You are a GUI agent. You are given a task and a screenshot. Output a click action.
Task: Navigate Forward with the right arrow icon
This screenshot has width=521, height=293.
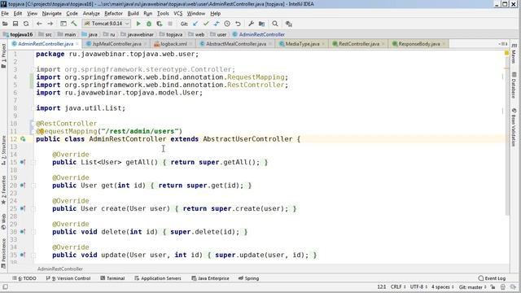(x=50, y=24)
